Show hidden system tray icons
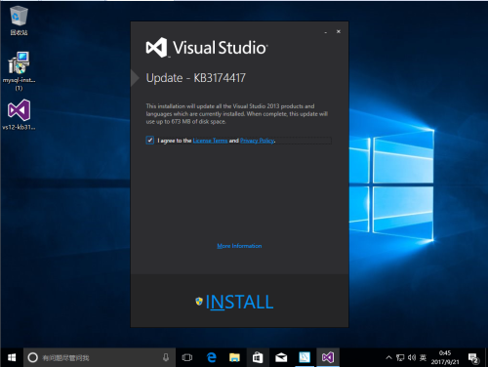The image size is (488, 367). (388, 357)
